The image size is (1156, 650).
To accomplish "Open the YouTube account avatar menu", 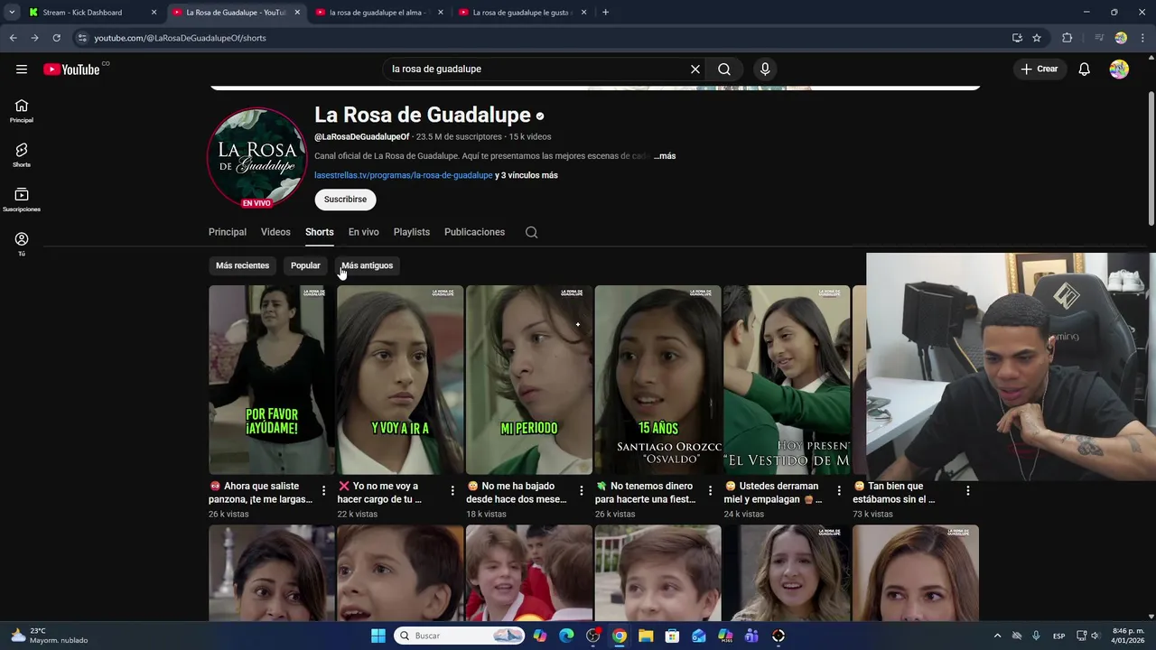I will [1119, 70].
